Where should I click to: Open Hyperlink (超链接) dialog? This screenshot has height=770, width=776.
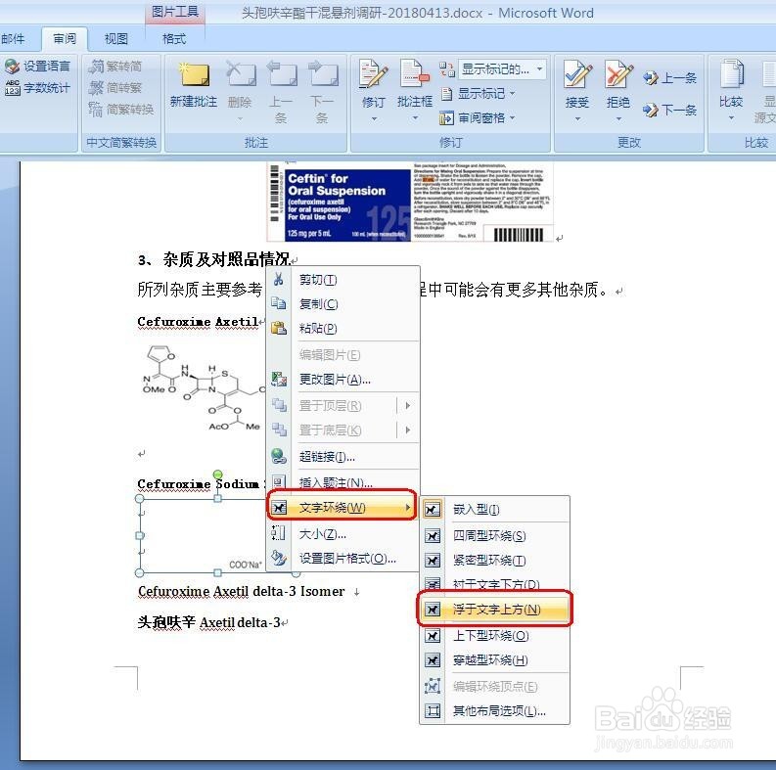(x=343, y=456)
